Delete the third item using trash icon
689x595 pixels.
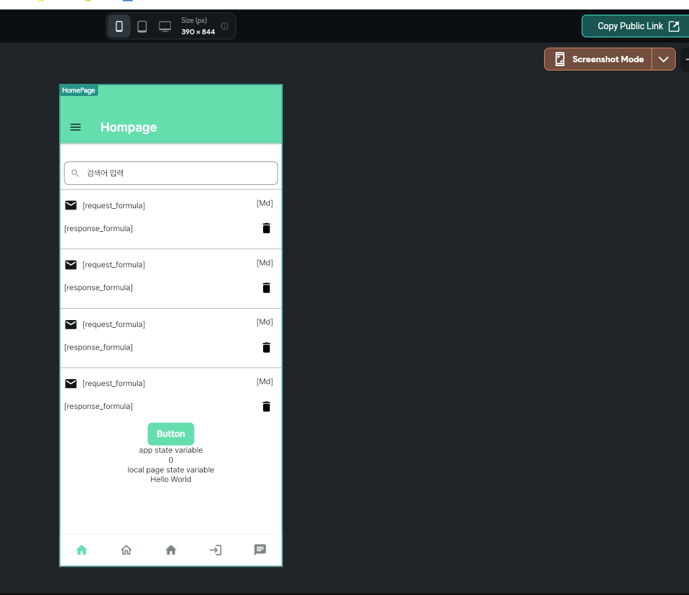click(x=266, y=347)
